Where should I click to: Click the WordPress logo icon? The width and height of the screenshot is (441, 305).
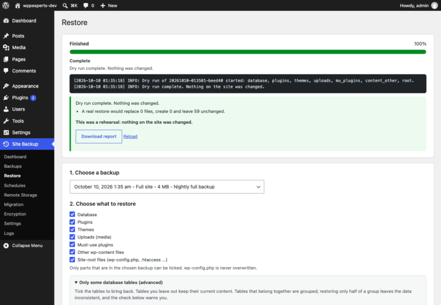6,5
